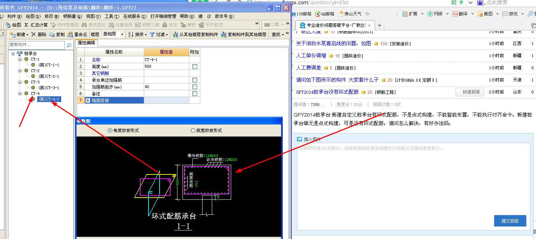Click the search magnifier next to 搜索构件 box

tap(69, 45)
